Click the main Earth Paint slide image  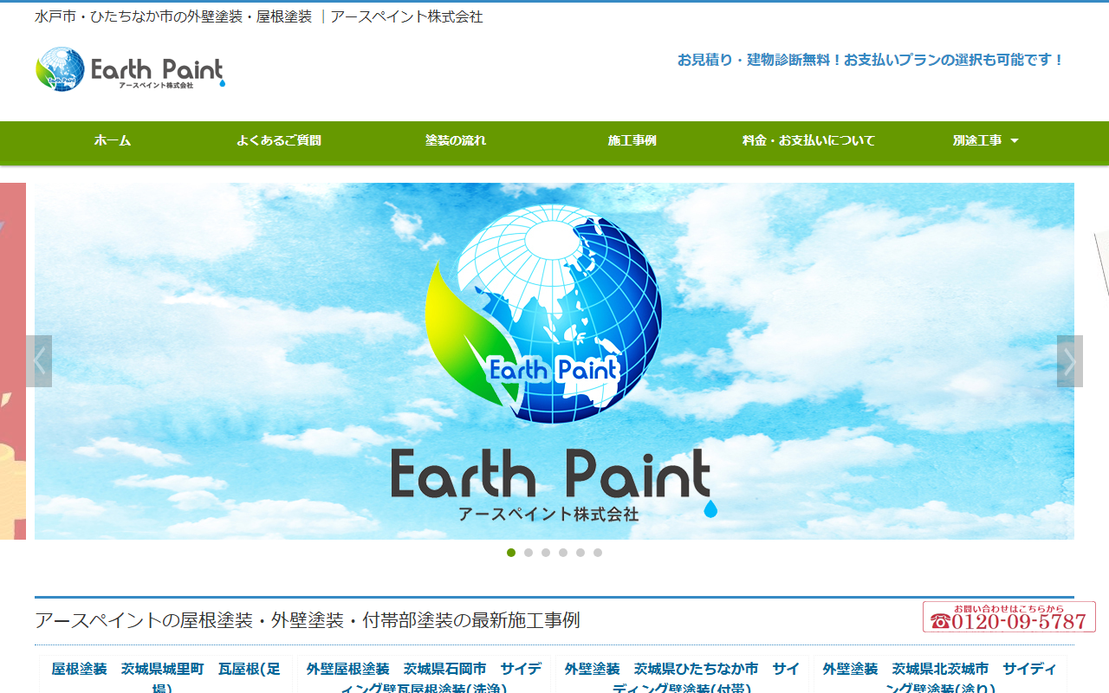[554, 361]
